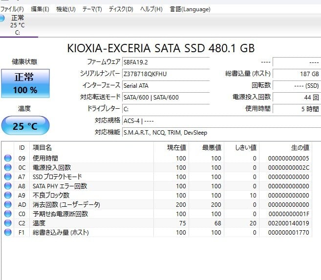Screen dimensions: 321x280
Task: Select the 総書き込み量 (ホスト) attribute name
Action: click(61, 233)
